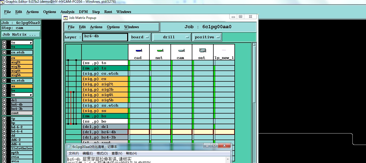This screenshot has width=366, height=163.
Task: Open the Windows menu in Job Matrix Popup
Action: pyautogui.click(x=131, y=27)
